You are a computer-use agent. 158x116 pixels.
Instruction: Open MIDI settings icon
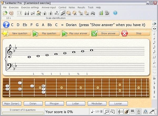click(x=146, y=112)
